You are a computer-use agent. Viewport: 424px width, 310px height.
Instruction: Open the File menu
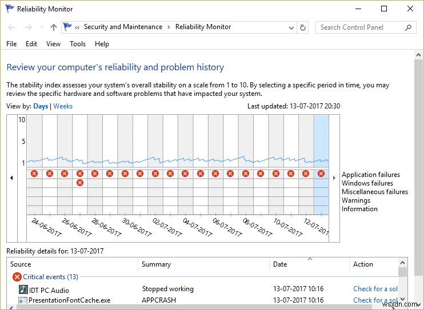pos(11,44)
